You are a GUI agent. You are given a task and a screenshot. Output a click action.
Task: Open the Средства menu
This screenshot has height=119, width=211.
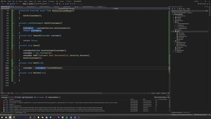coord(45,1)
